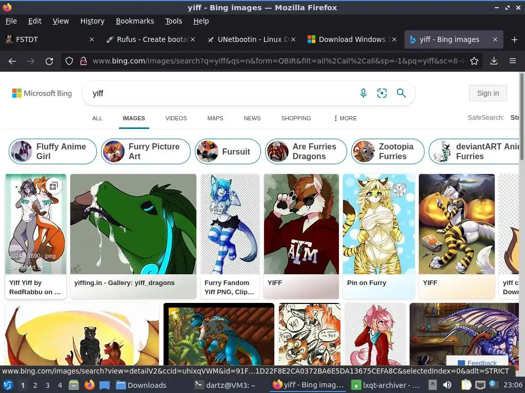This screenshot has height=393, width=525.
Task: Click the Sign in button
Action: coord(488,93)
